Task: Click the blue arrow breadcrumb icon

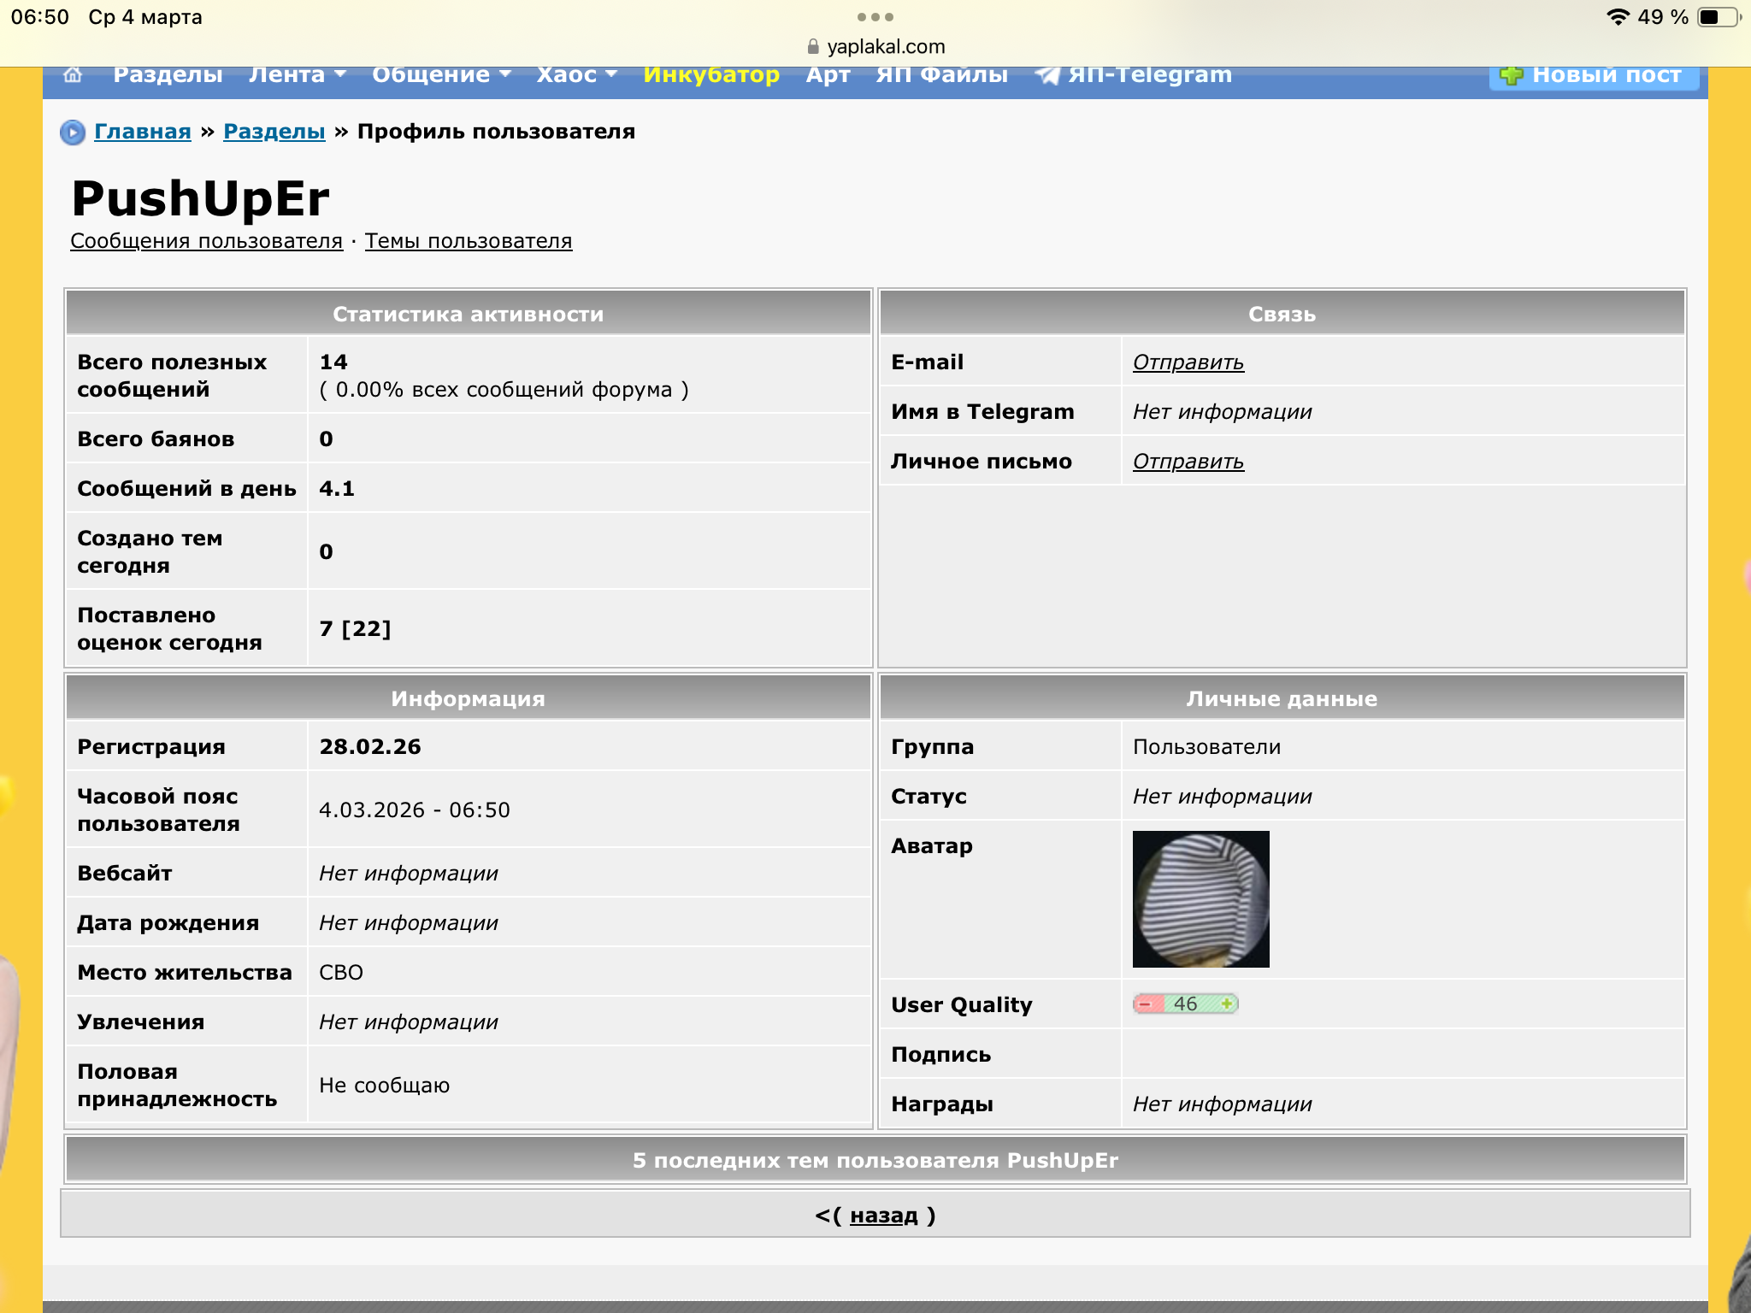Action: tap(73, 132)
